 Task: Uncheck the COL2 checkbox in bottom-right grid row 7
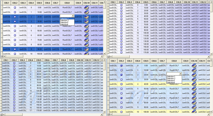coord(121,98)
